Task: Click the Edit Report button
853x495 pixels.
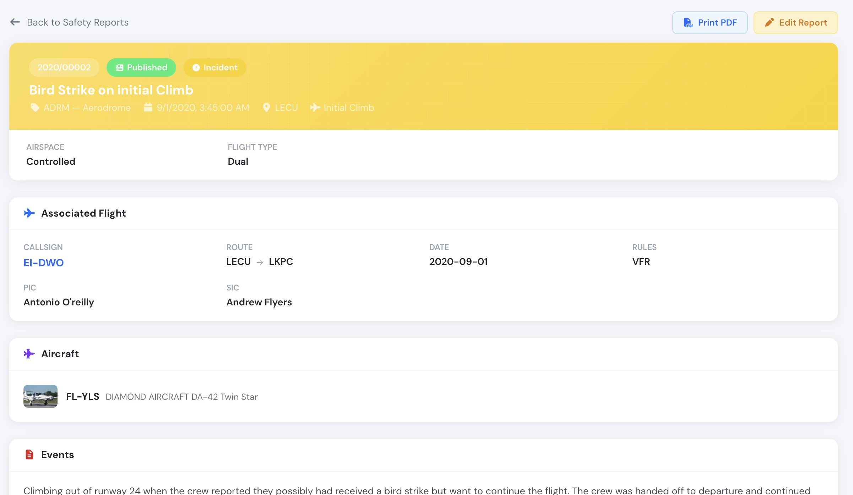Action: click(795, 23)
